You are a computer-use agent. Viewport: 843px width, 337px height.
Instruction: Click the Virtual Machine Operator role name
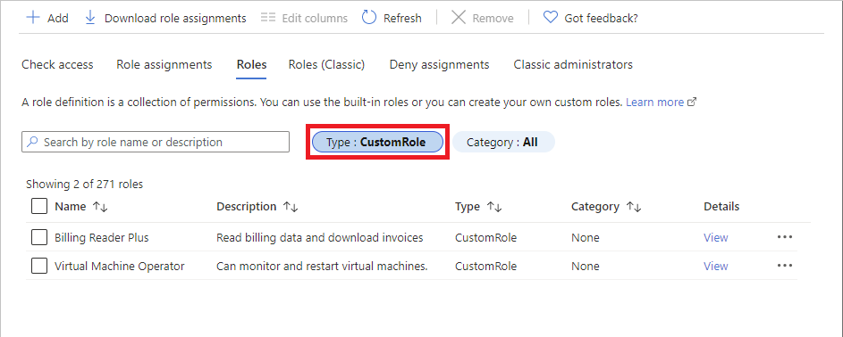[x=120, y=266]
